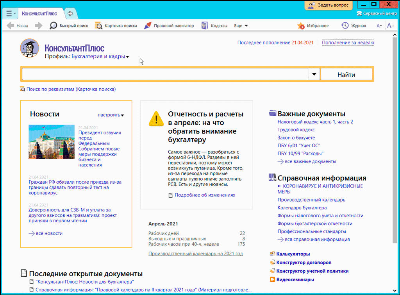The image size is (400, 295).
Task: Increase font size with A+ icon
Action: pyautogui.click(x=391, y=25)
